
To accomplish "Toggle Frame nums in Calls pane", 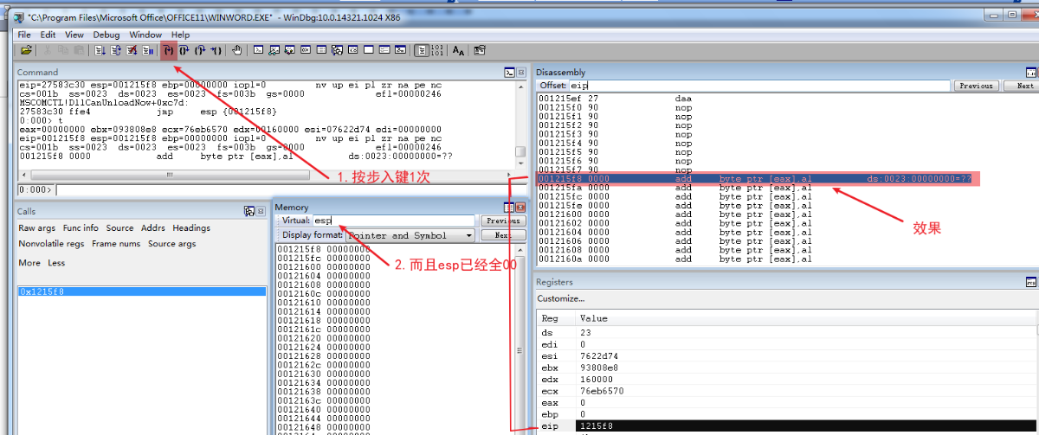I will coord(116,244).
